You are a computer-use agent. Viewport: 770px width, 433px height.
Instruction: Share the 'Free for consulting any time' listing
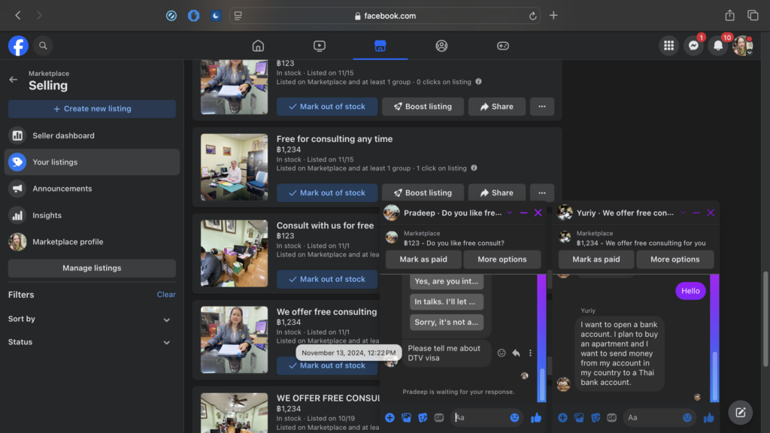(496, 192)
